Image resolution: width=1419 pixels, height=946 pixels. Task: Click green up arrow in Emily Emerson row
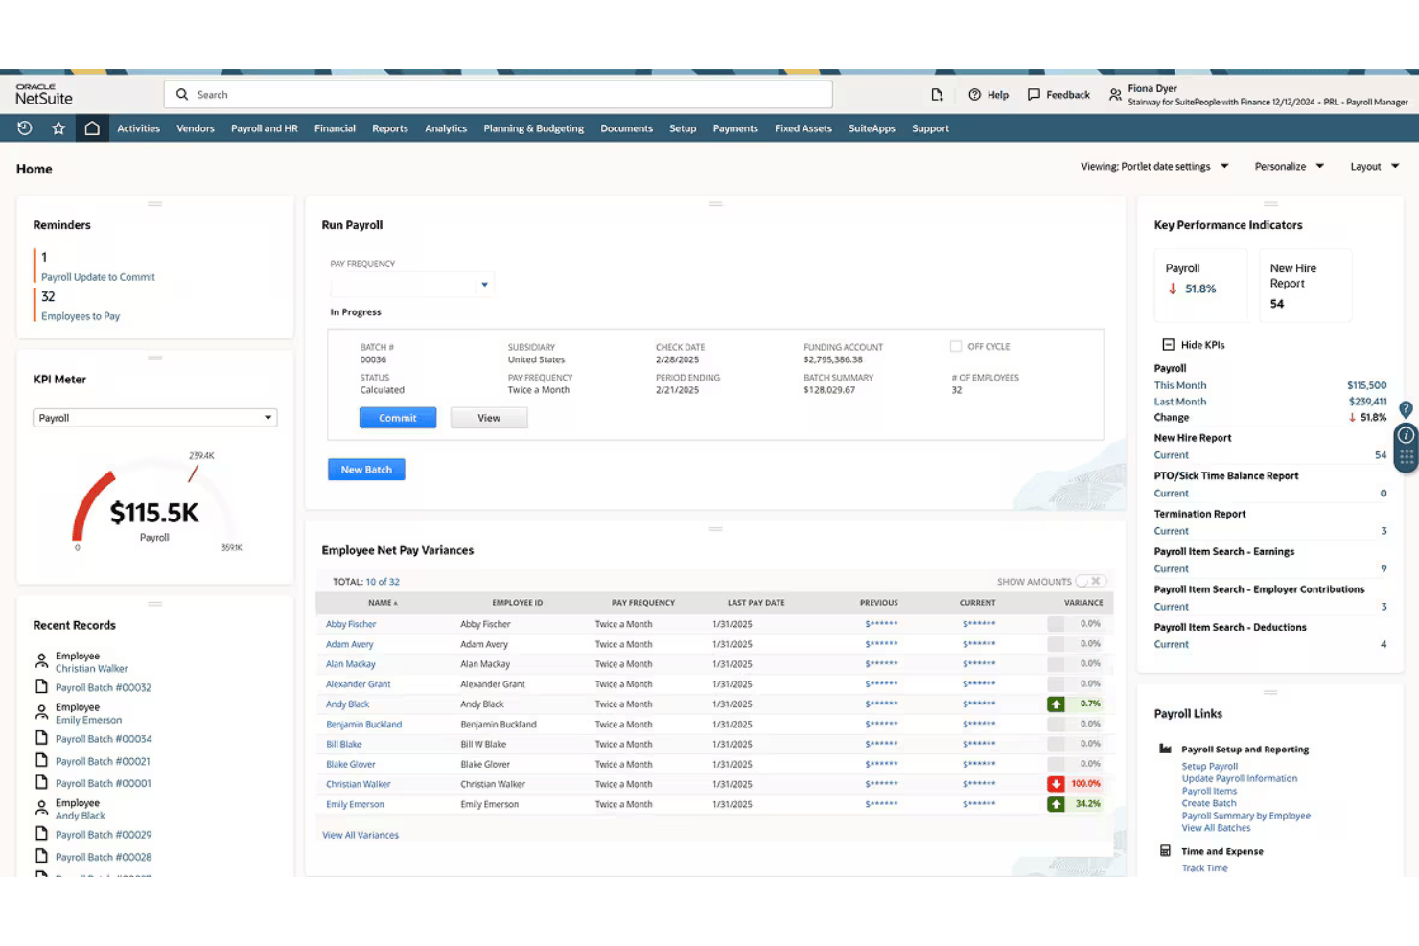pyautogui.click(x=1056, y=804)
